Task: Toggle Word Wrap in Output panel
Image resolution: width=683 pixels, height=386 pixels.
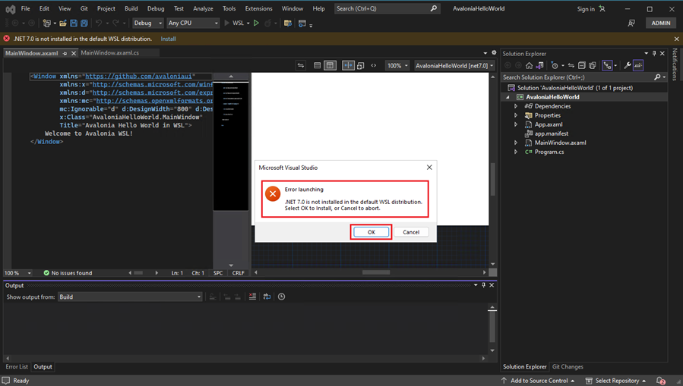Action: (x=267, y=297)
